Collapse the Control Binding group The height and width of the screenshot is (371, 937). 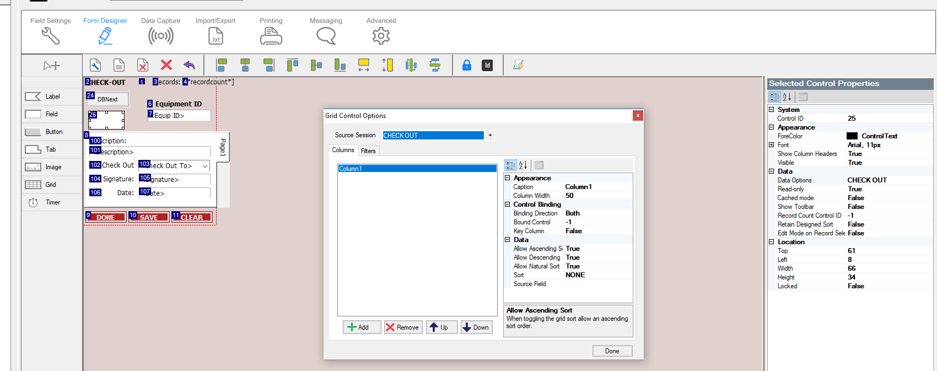tap(507, 205)
